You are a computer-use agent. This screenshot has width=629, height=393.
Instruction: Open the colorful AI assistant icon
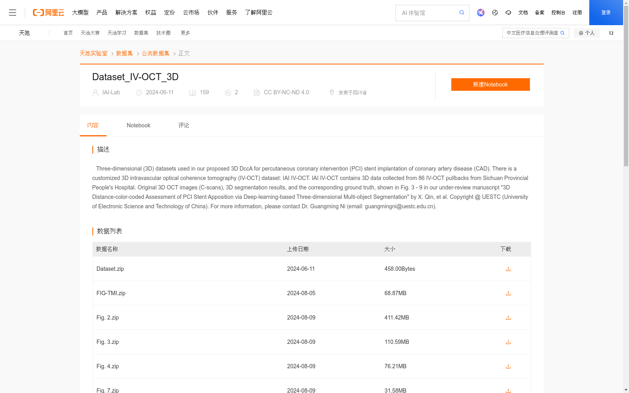click(481, 13)
